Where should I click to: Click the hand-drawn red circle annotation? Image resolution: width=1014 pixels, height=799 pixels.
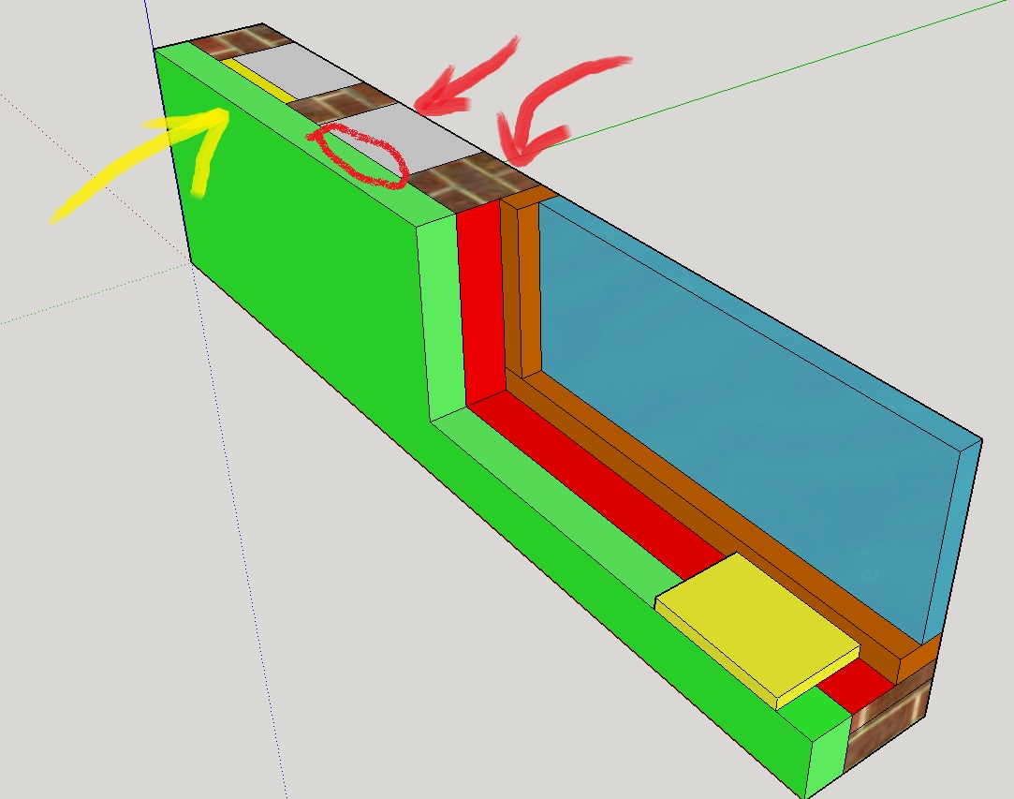(x=359, y=155)
